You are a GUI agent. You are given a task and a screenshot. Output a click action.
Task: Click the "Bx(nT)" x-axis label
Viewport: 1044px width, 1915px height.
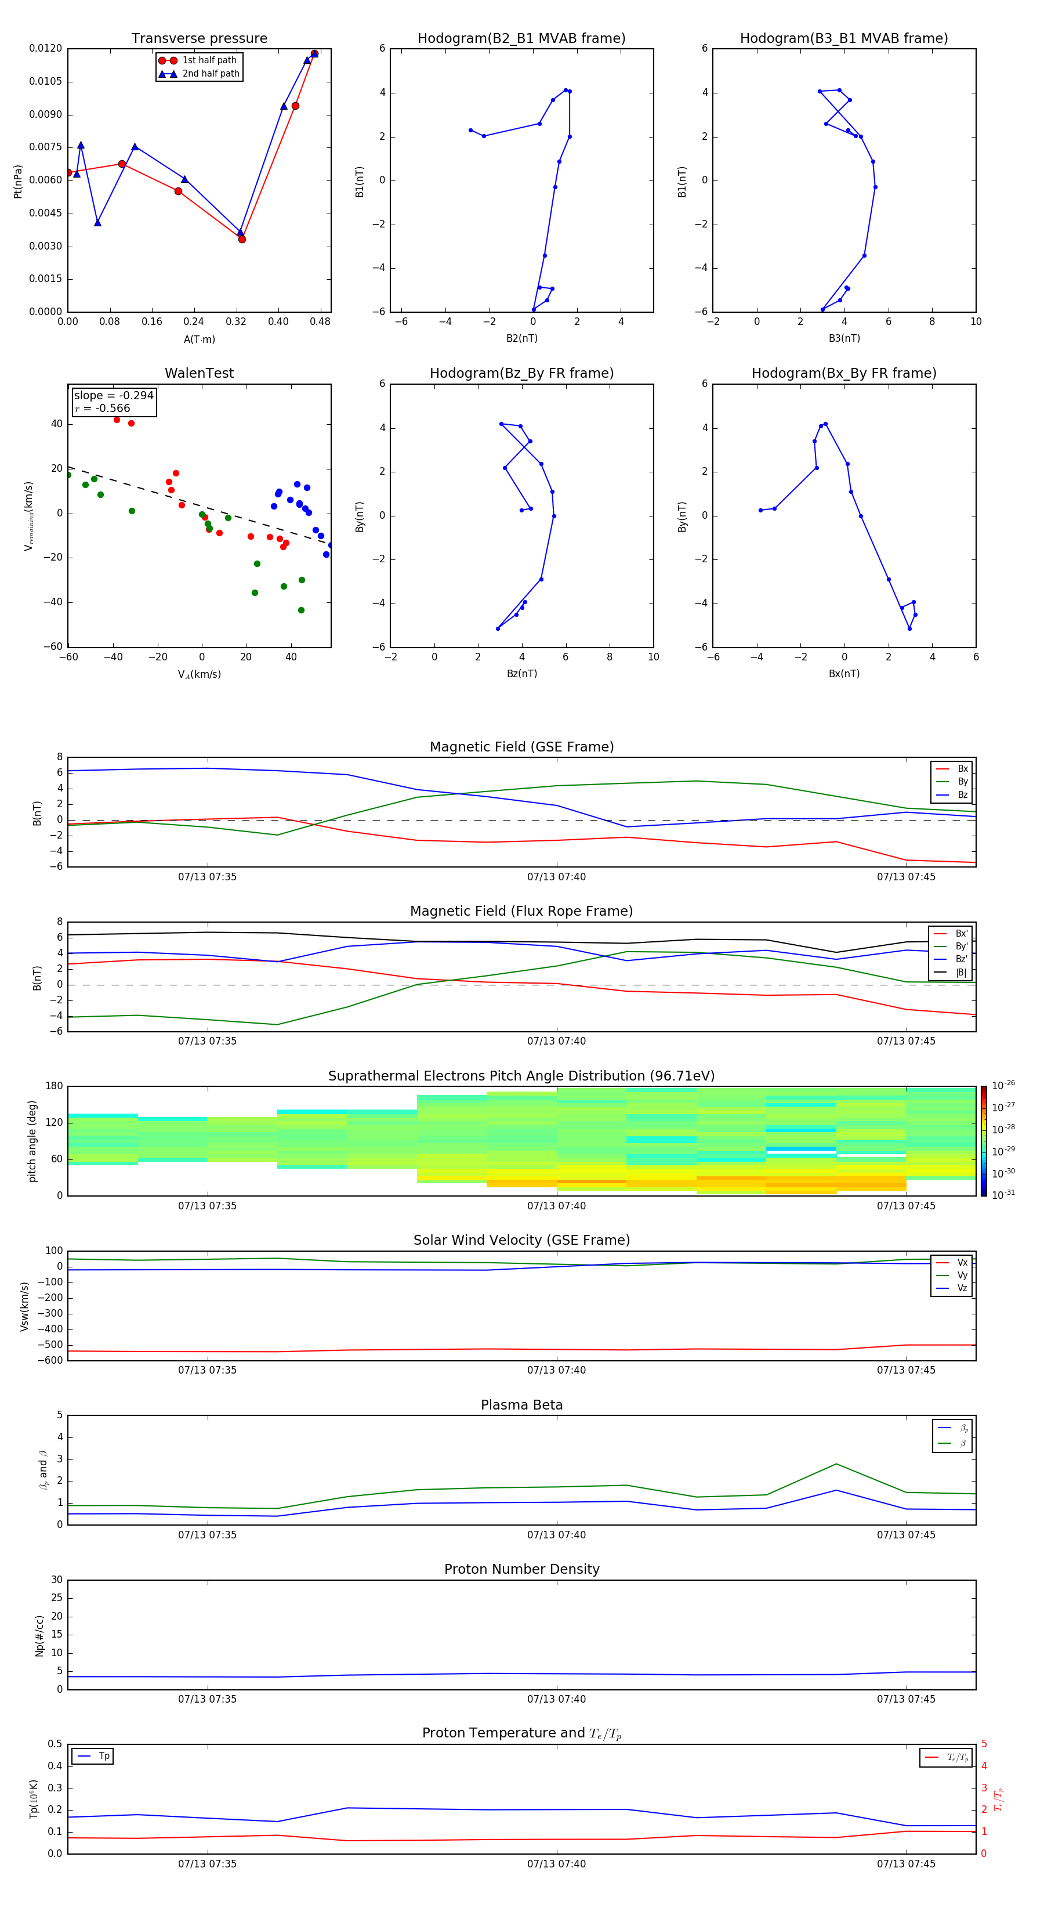(844, 674)
